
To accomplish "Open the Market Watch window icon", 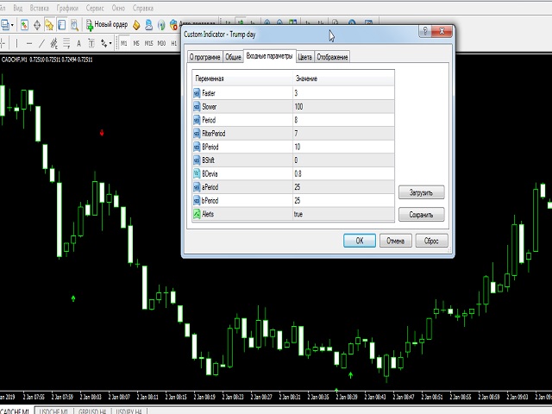I will pyautogui.click(x=24, y=25).
